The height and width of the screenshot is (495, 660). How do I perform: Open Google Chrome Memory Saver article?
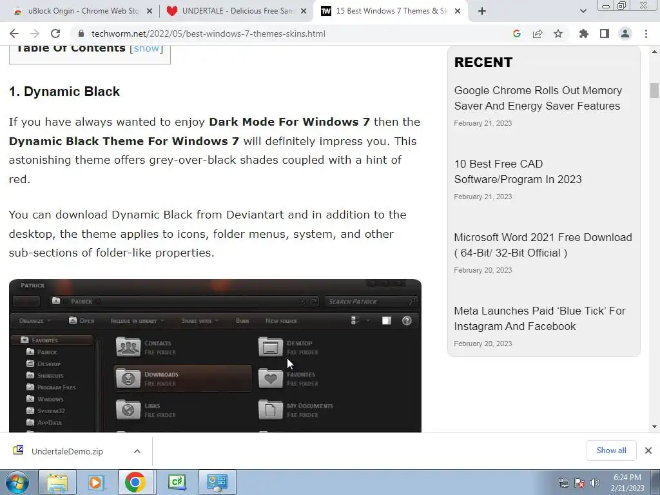point(538,98)
